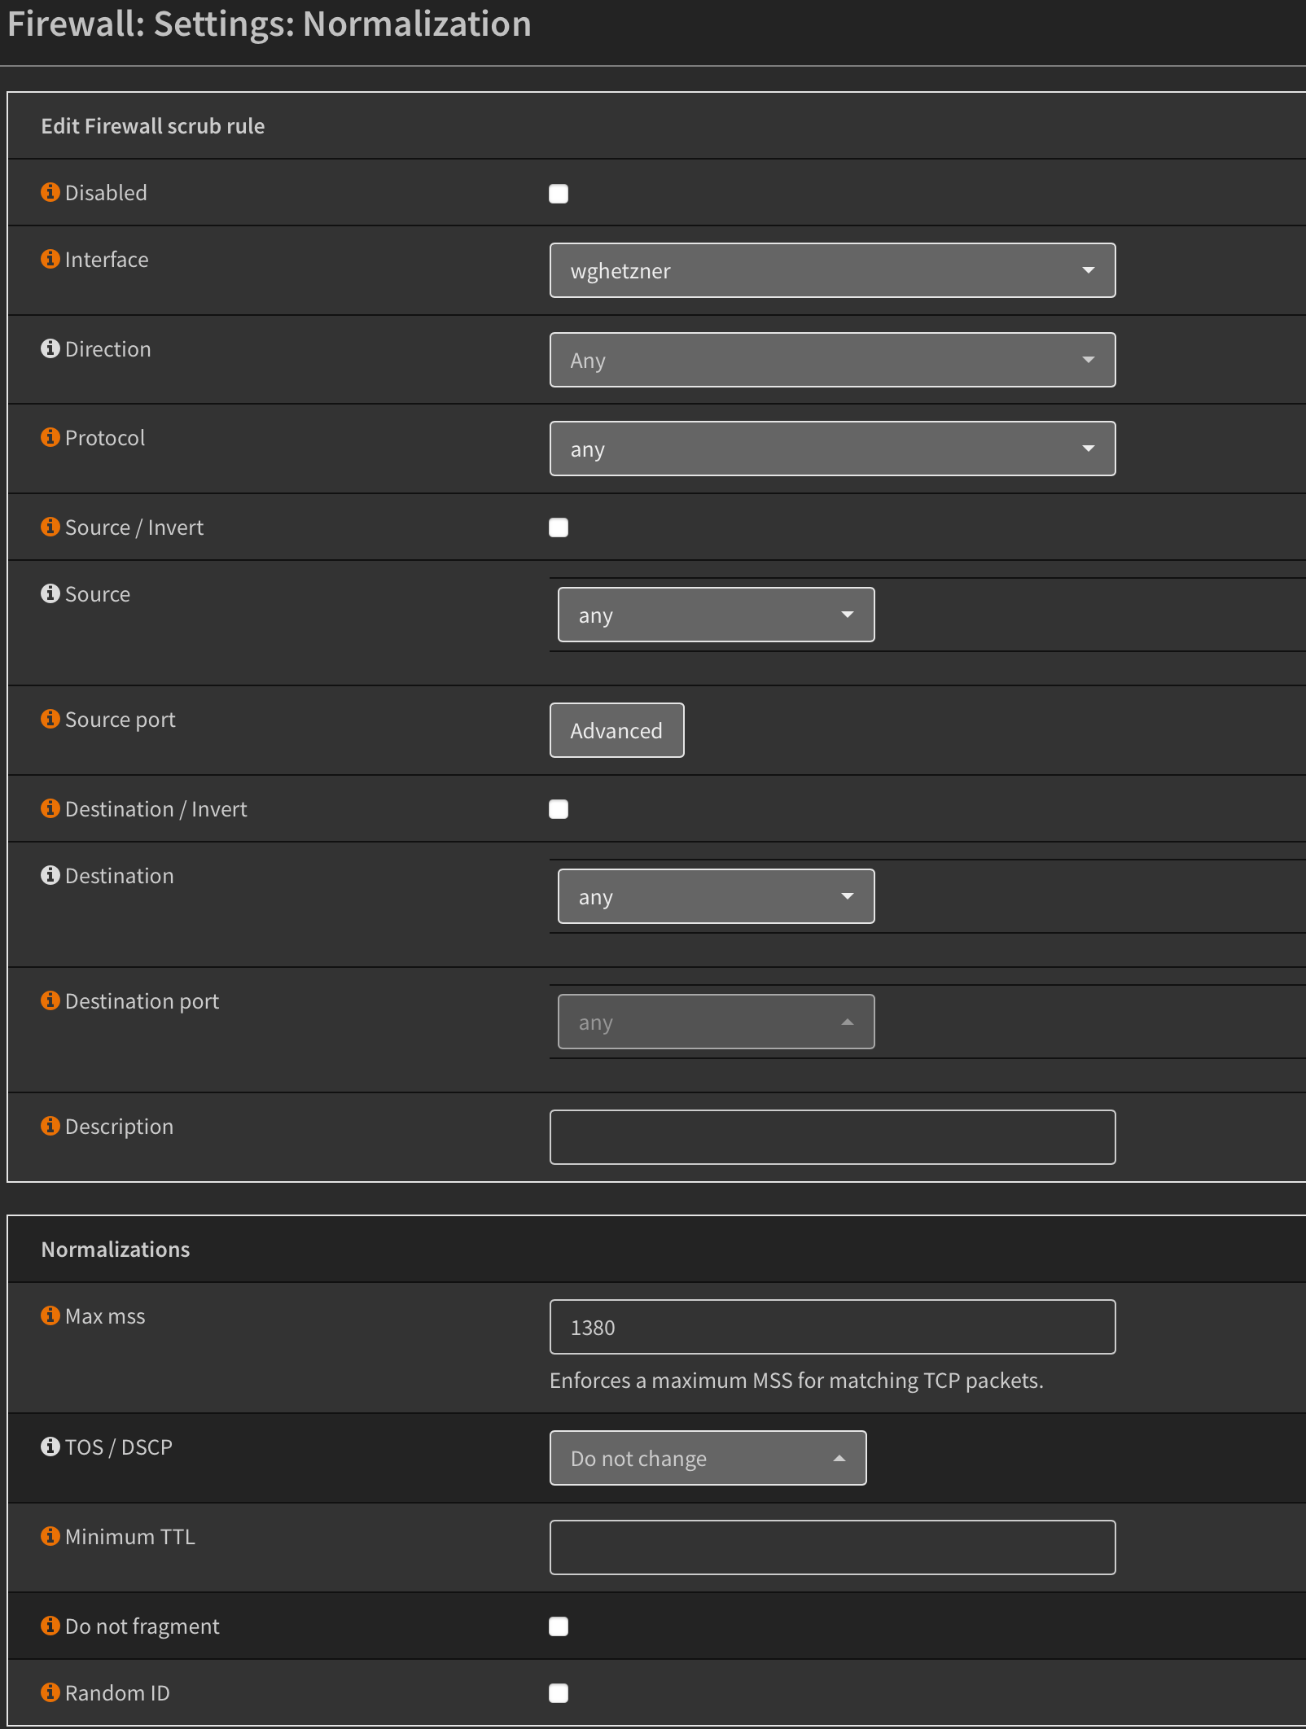Screen dimensions: 1306x1729
Task: Expand the Direction dropdown set to Any
Action: pyautogui.click(x=832, y=360)
